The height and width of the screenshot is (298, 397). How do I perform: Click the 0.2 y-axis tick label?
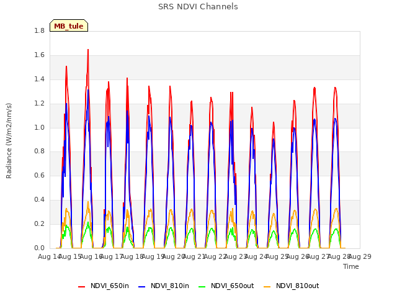[39, 223]
